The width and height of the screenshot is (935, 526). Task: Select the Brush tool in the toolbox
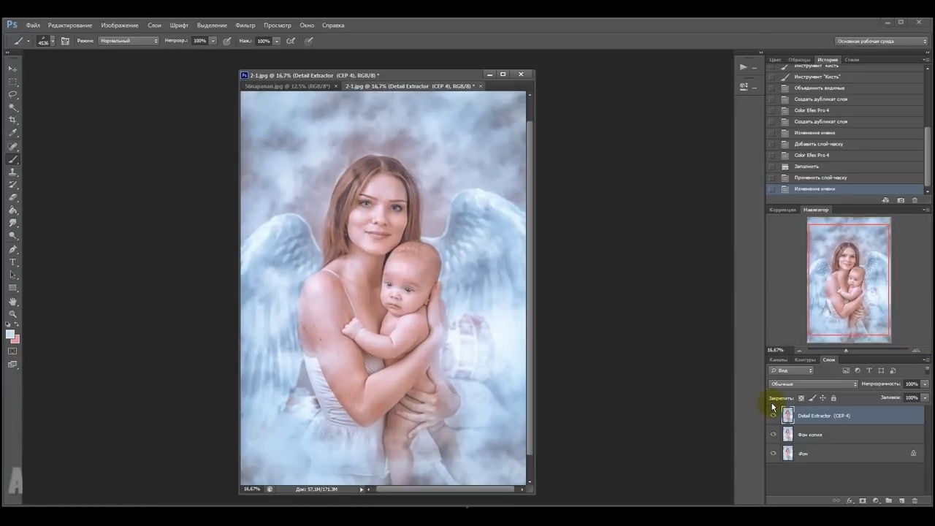coord(12,159)
